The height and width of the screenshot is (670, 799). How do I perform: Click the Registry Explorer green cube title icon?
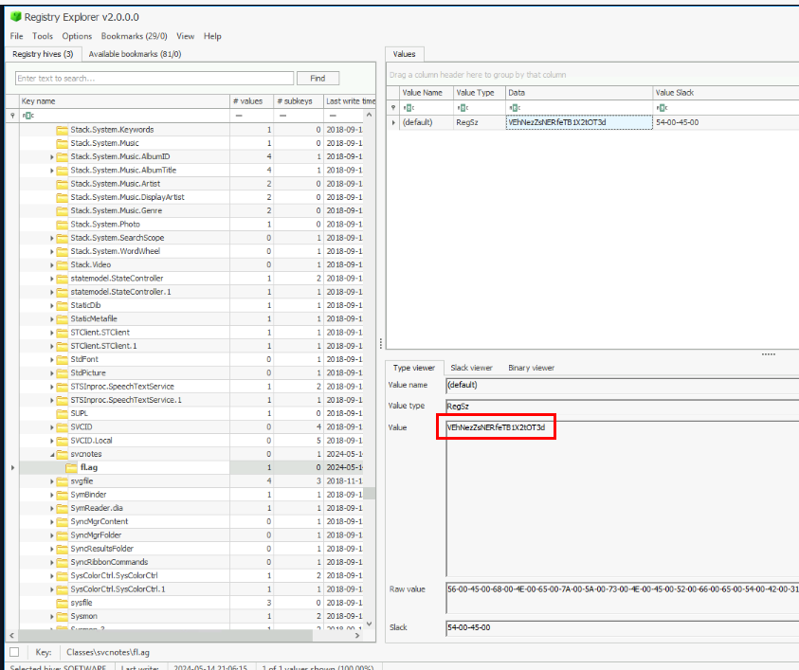tap(14, 16)
